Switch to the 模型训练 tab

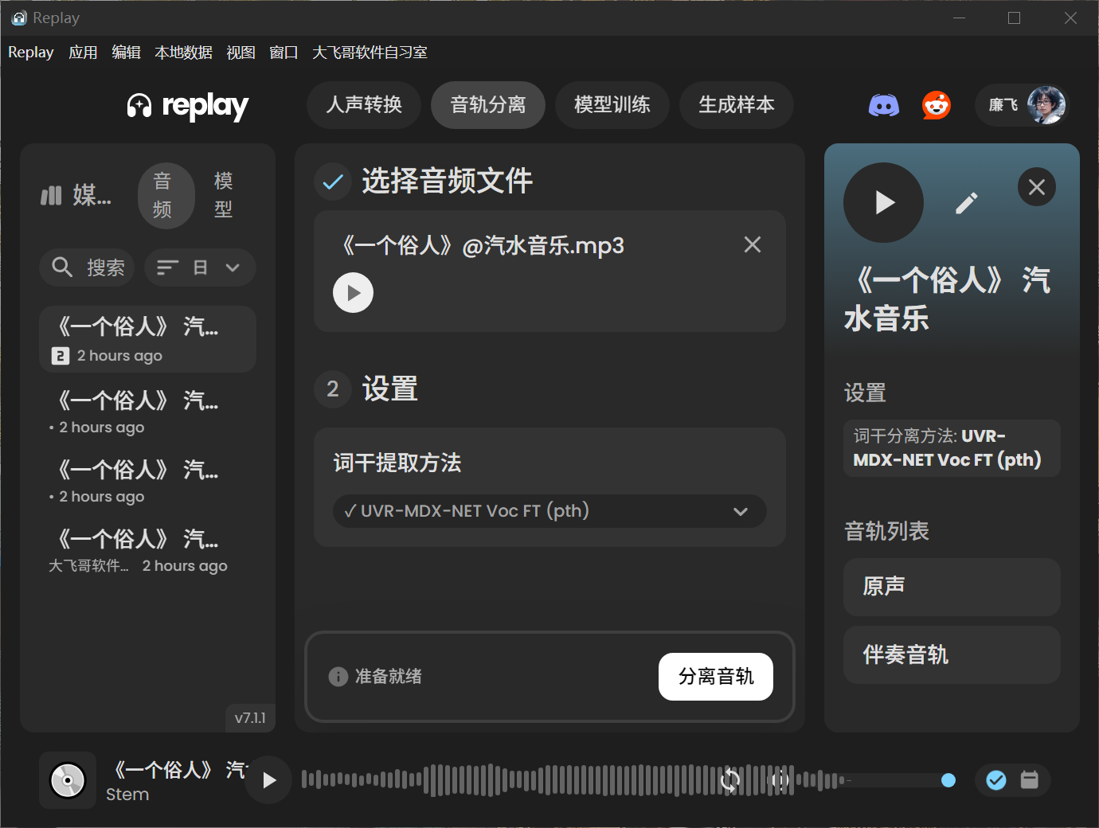pos(612,105)
